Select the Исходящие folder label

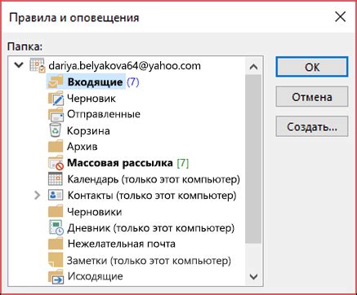coord(96,276)
